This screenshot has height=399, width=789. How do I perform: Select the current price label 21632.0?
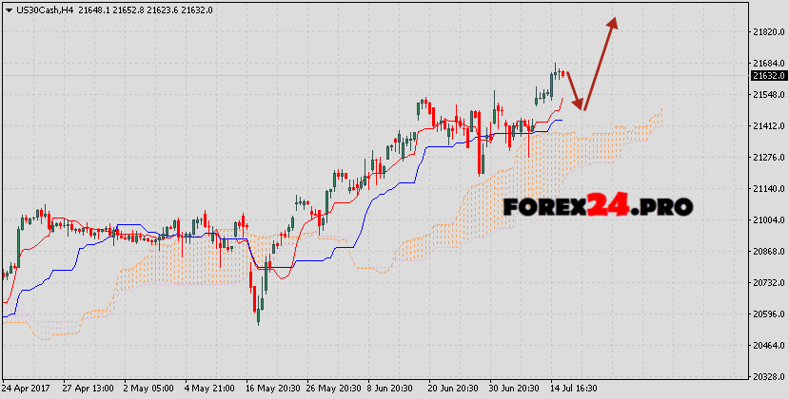tap(768, 75)
